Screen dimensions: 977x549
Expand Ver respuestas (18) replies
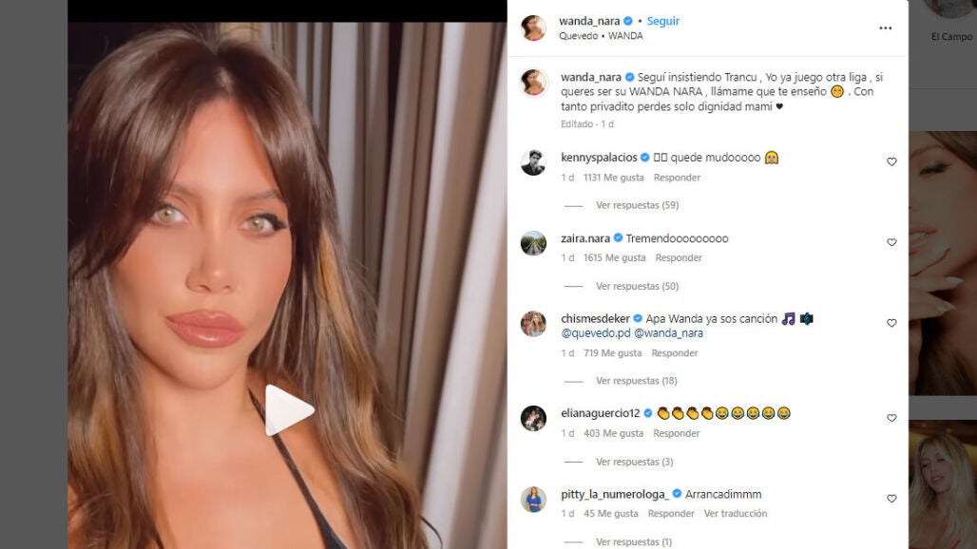(x=636, y=380)
